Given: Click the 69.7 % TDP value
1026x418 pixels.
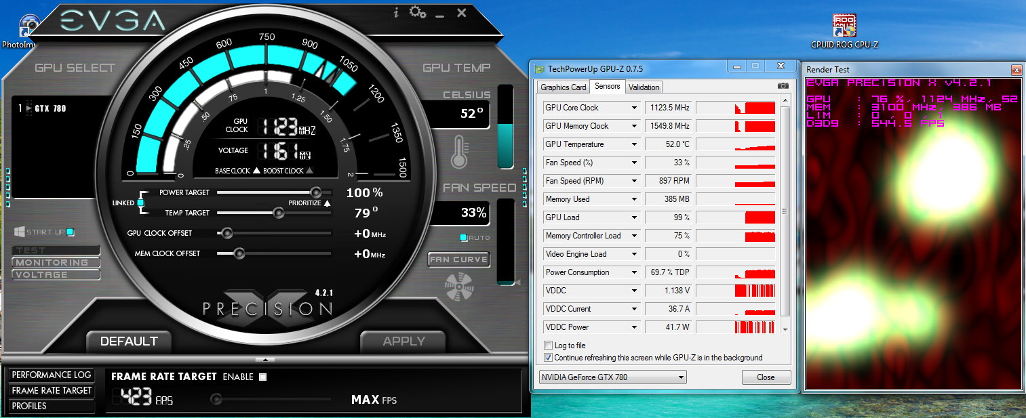Looking at the screenshot, I should click(667, 272).
